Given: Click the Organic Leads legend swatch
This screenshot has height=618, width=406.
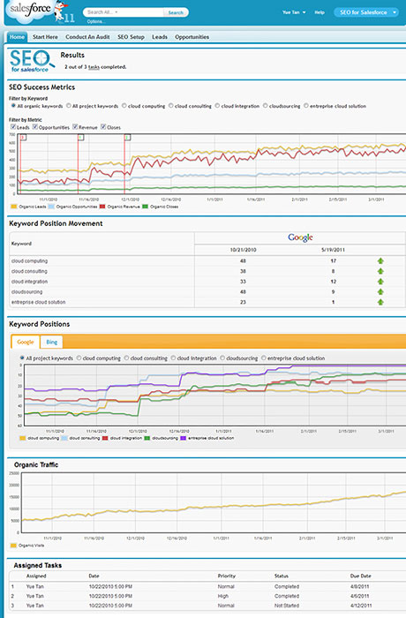Looking at the screenshot, I should coord(14,207).
